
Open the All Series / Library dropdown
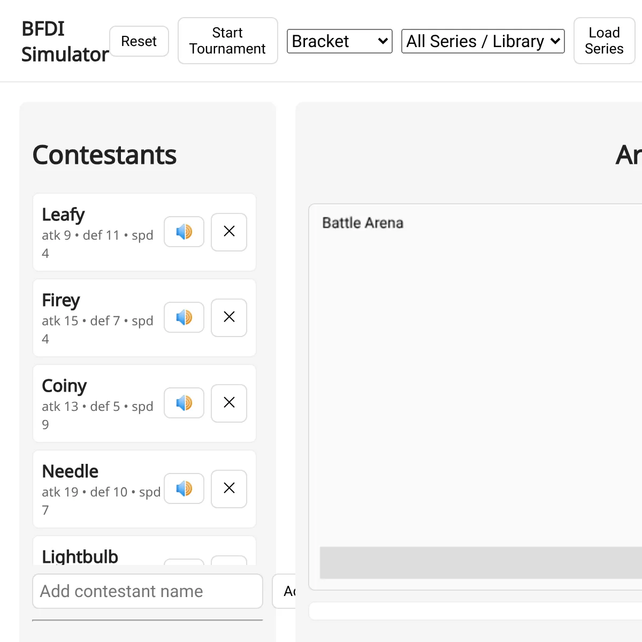click(483, 41)
